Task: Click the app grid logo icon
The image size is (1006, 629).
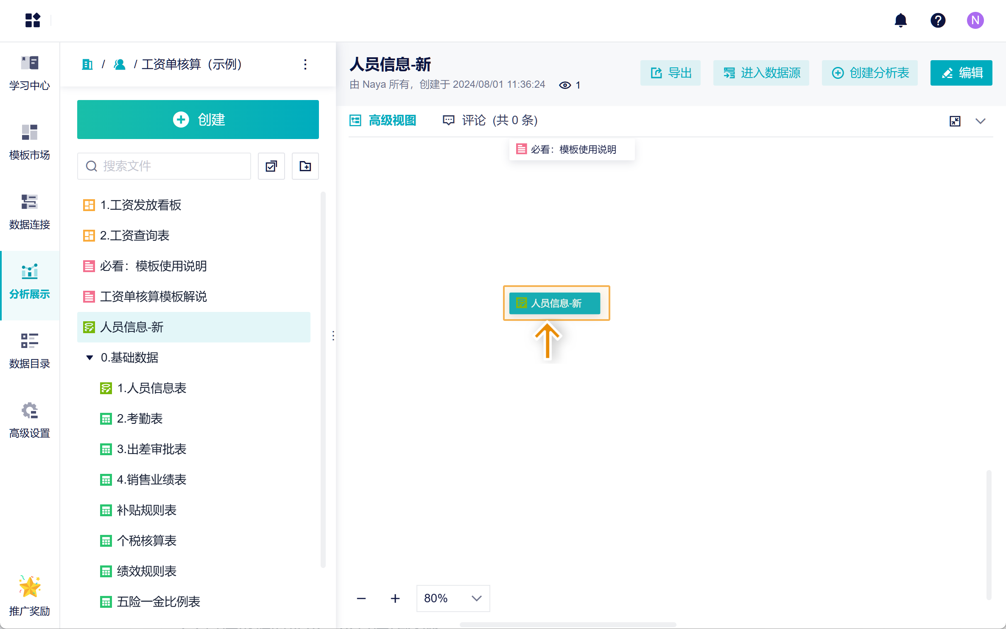Action: pos(33,20)
